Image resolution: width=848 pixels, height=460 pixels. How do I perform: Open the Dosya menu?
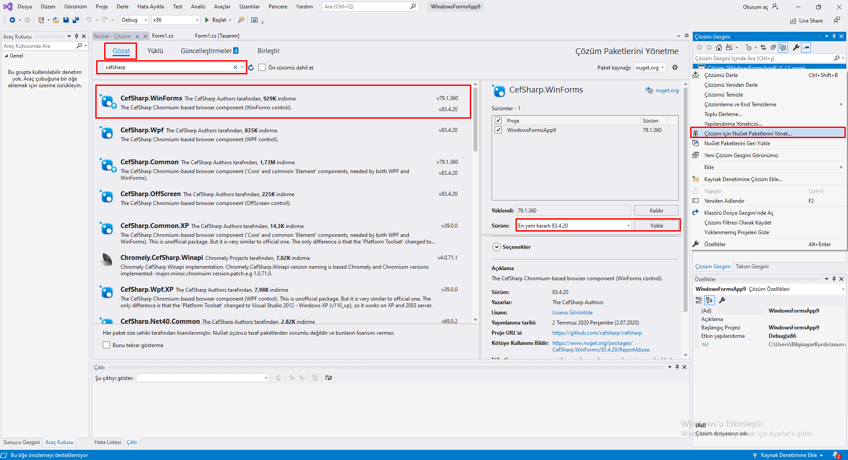(25, 7)
